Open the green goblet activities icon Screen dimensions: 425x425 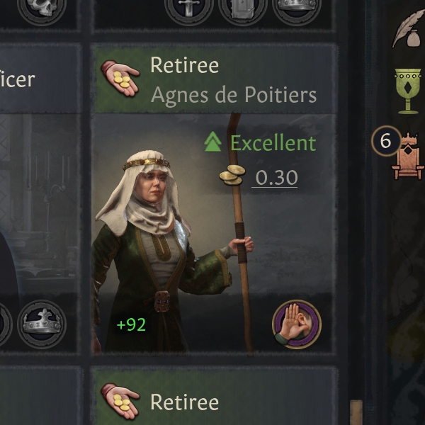click(x=408, y=91)
